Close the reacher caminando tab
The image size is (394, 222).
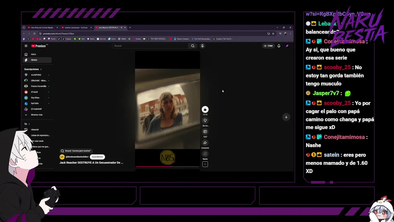point(91,27)
